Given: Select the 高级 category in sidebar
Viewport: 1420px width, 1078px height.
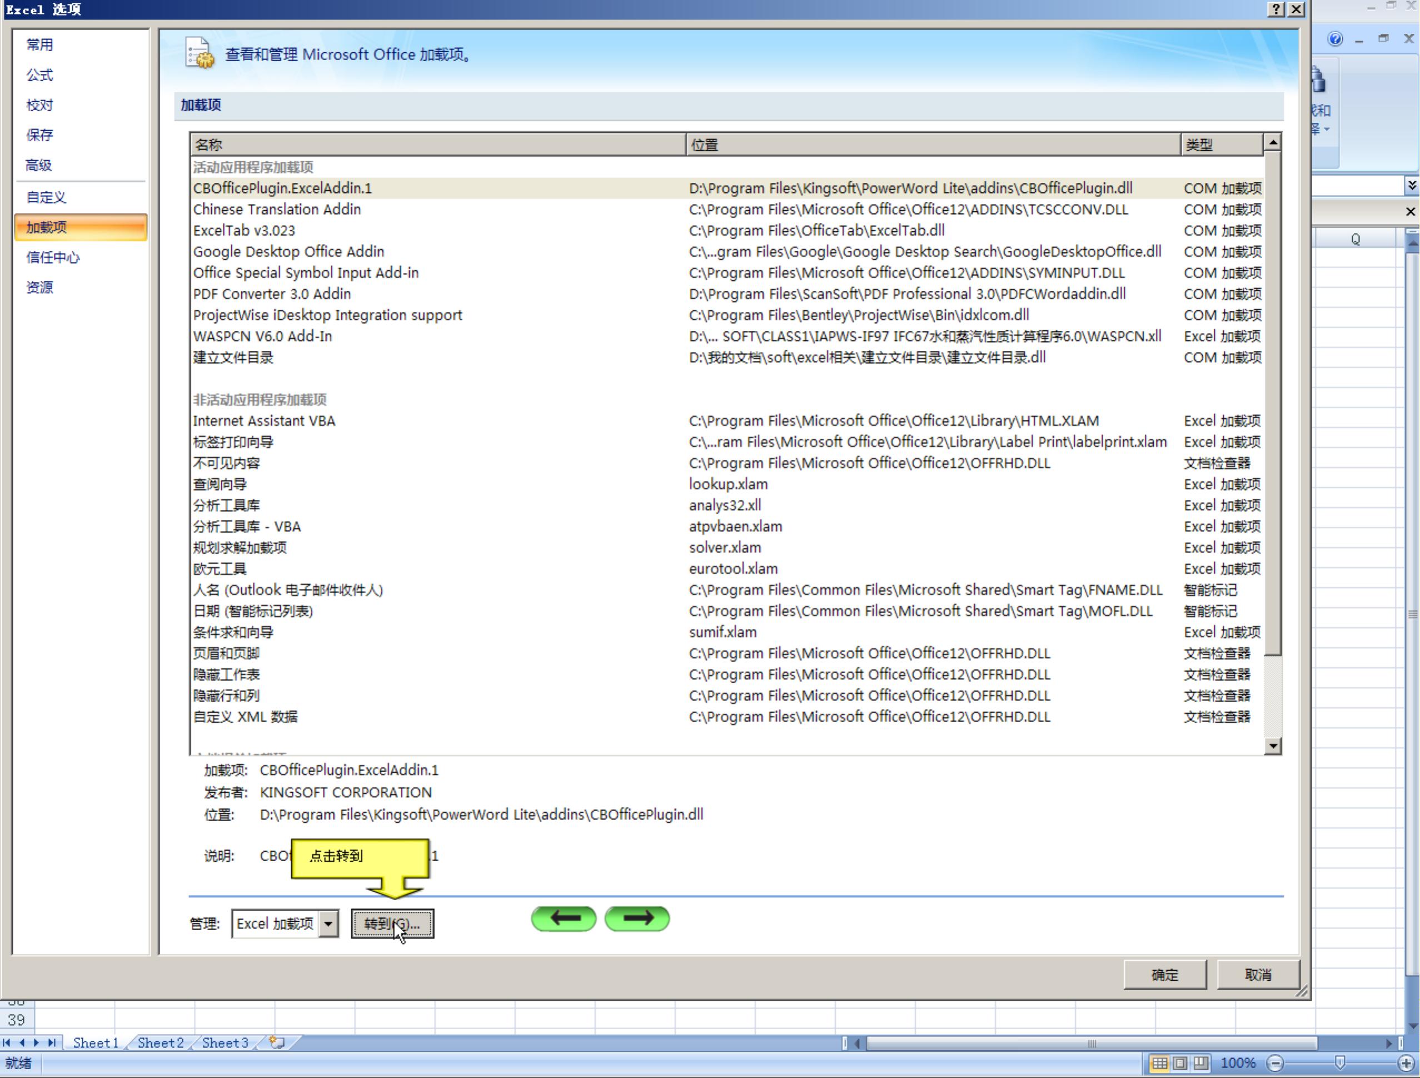Looking at the screenshot, I should click(x=38, y=166).
